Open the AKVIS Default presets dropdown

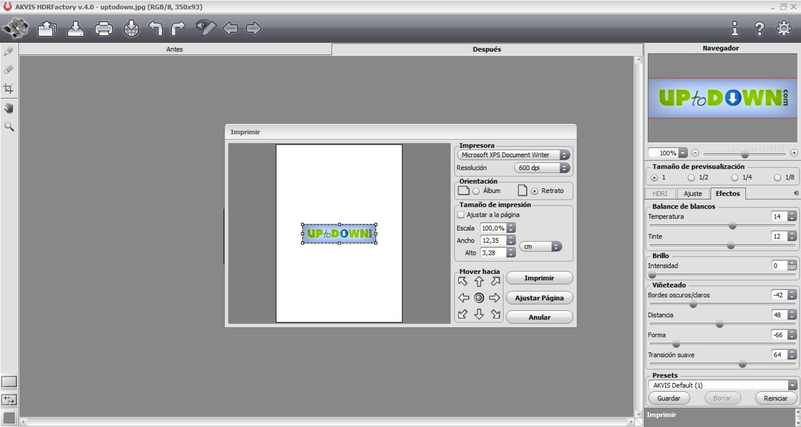pyautogui.click(x=723, y=385)
